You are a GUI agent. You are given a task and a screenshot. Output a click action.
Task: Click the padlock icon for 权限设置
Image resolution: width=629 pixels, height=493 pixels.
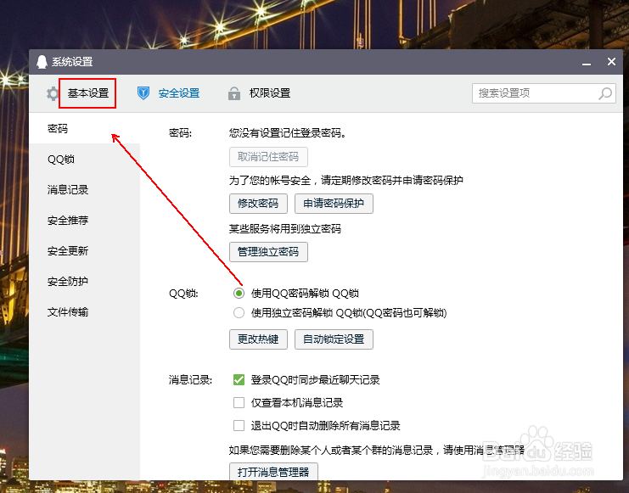(x=234, y=93)
